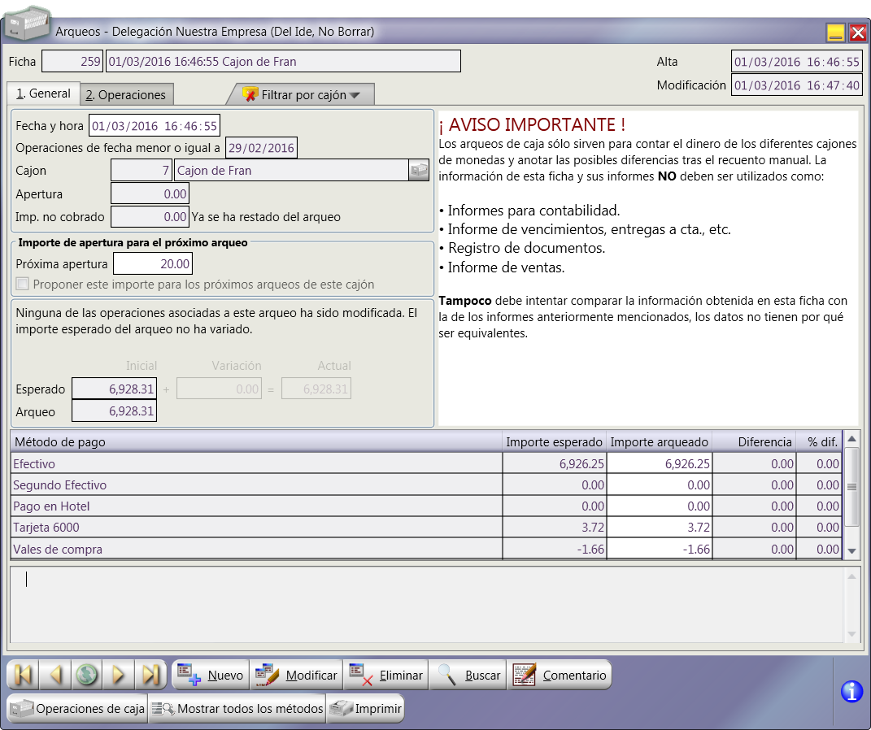Click the Operaciones de fecha date field
This screenshot has height=730, width=871.
pos(261,148)
